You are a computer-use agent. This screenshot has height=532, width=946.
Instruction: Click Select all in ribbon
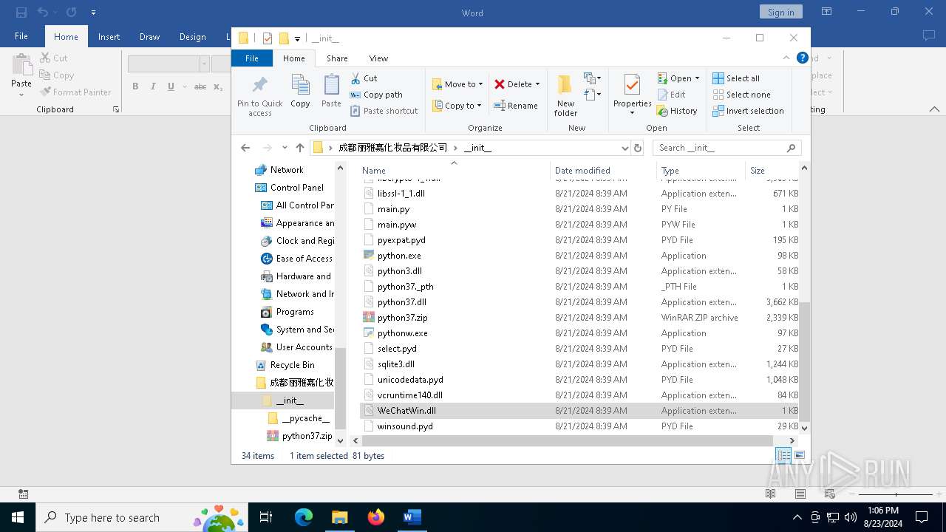click(x=736, y=78)
